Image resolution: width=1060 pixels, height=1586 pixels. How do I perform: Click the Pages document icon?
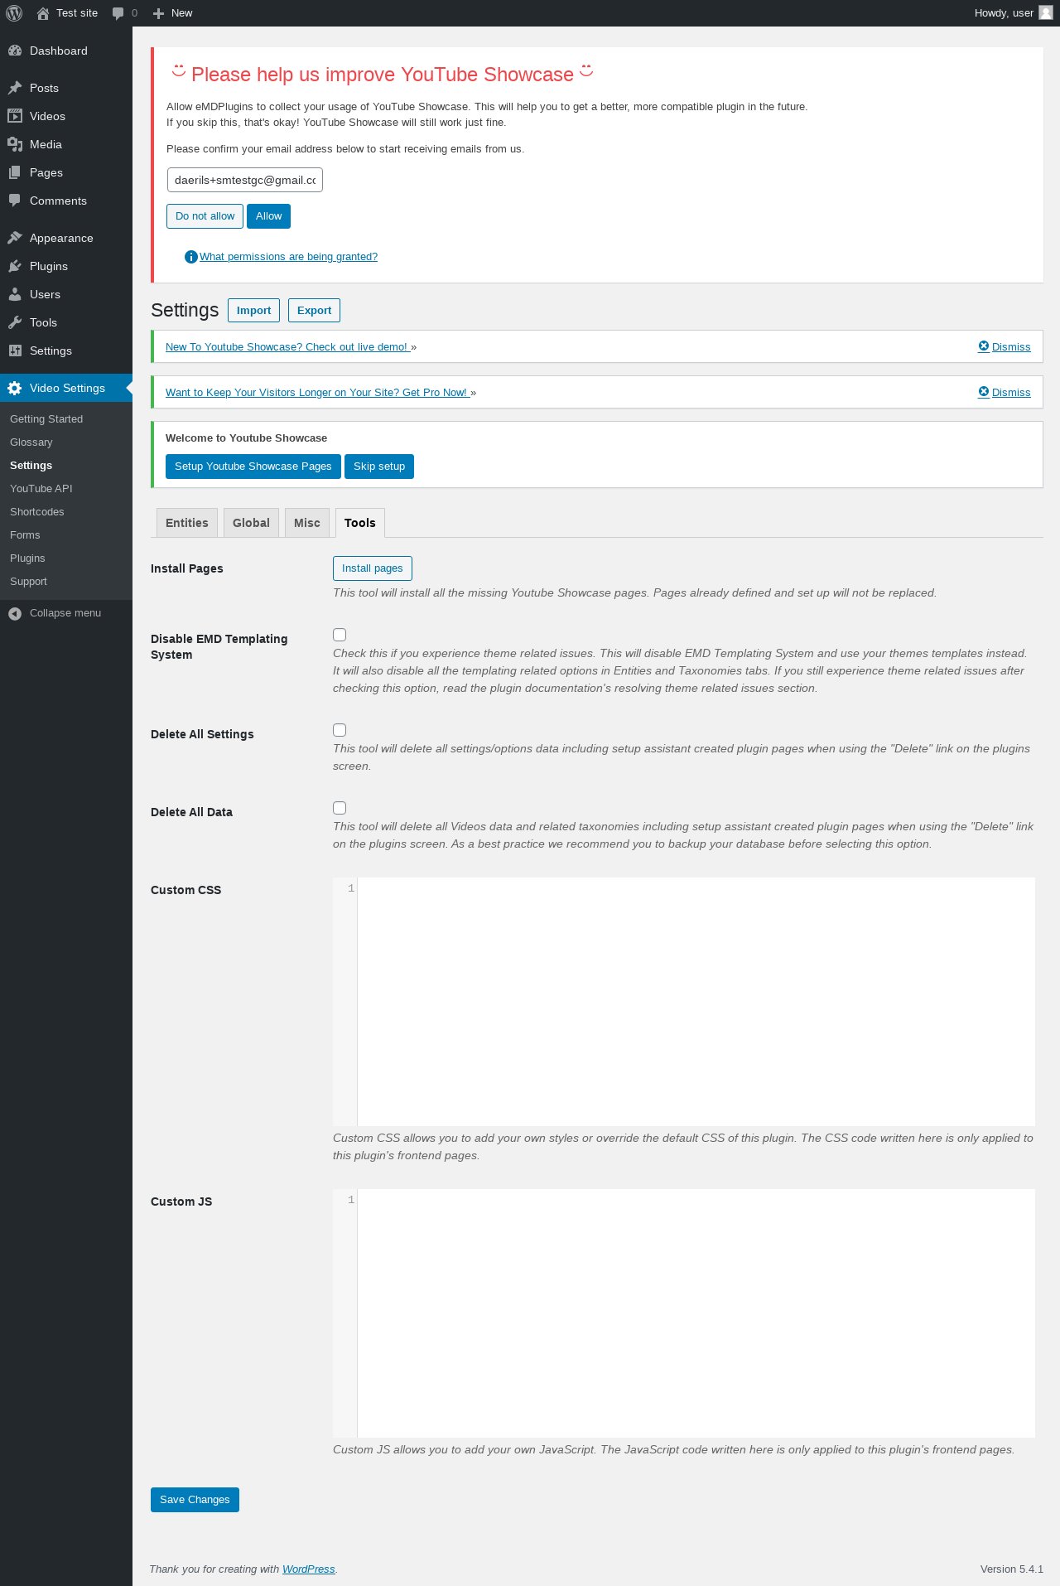[x=15, y=172]
